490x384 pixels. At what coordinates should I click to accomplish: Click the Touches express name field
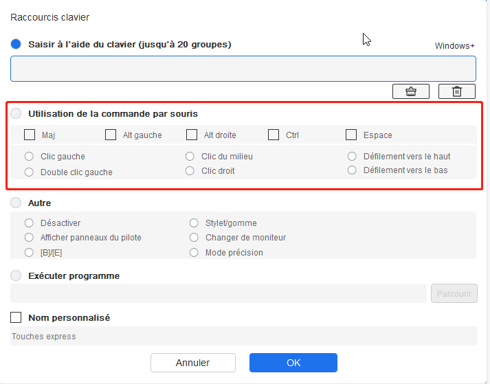point(244,336)
